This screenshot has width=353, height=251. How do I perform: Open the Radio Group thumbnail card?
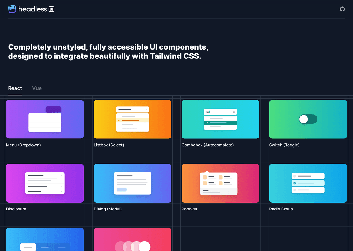(308, 183)
